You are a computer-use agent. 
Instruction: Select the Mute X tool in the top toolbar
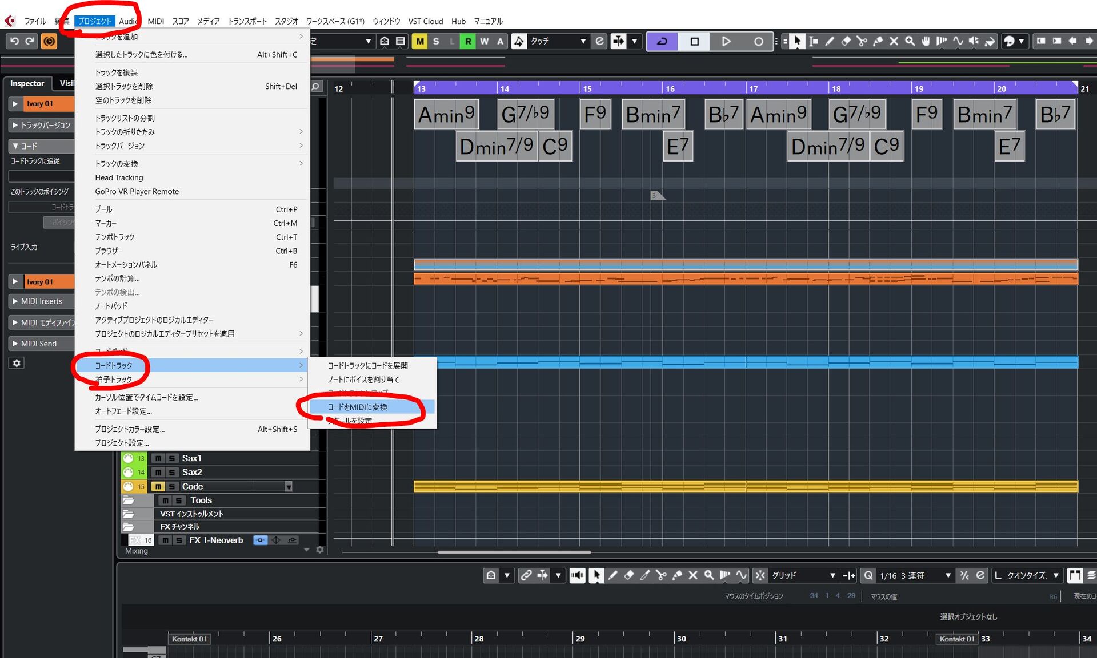click(894, 41)
